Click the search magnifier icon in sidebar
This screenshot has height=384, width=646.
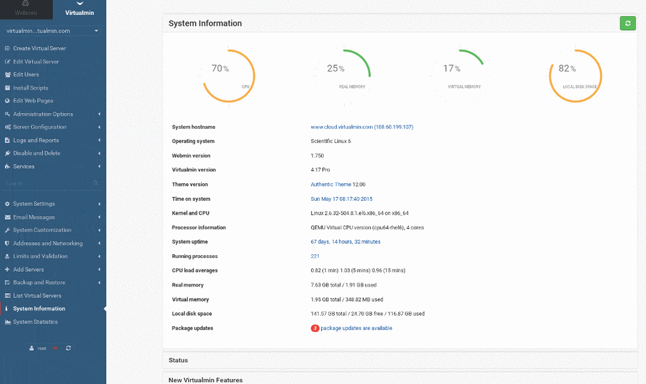[x=95, y=183]
